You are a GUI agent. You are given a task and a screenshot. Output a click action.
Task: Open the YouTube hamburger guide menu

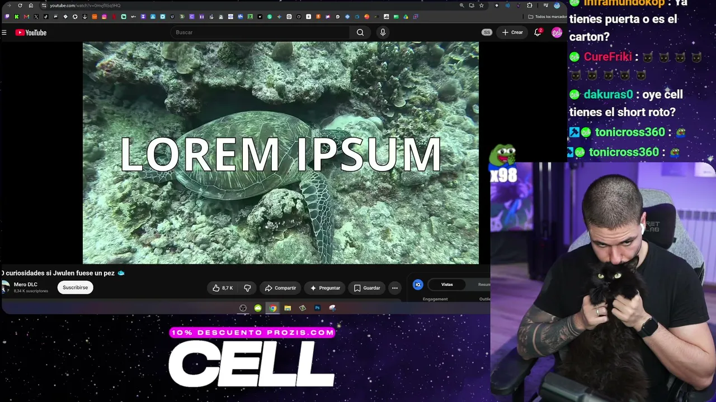4,32
